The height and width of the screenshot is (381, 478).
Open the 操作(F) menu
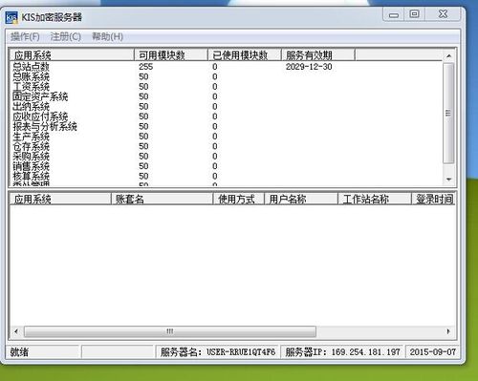(x=25, y=36)
